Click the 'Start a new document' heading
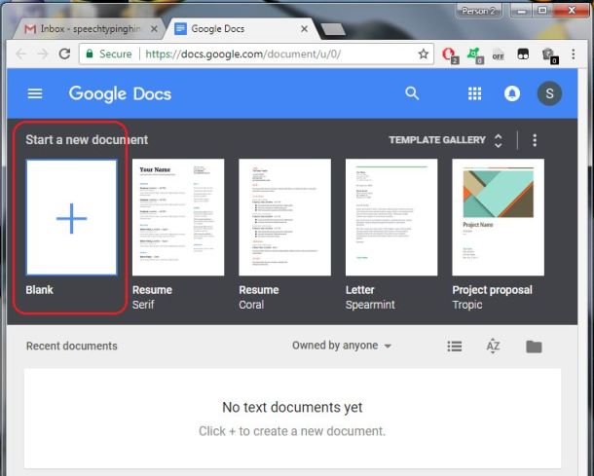 pos(87,140)
